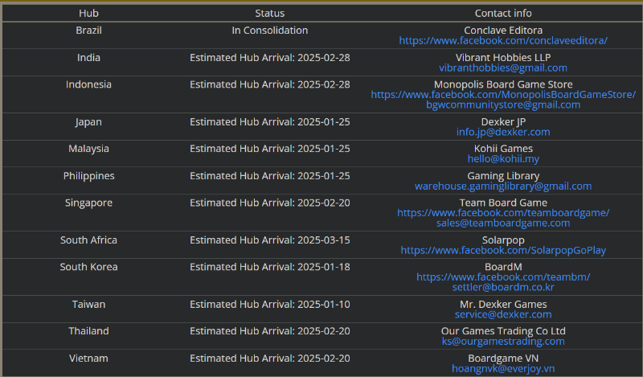This screenshot has width=643, height=377.
Task: Select South Africa's 2025-03-15 arrival status
Action: (x=270, y=240)
